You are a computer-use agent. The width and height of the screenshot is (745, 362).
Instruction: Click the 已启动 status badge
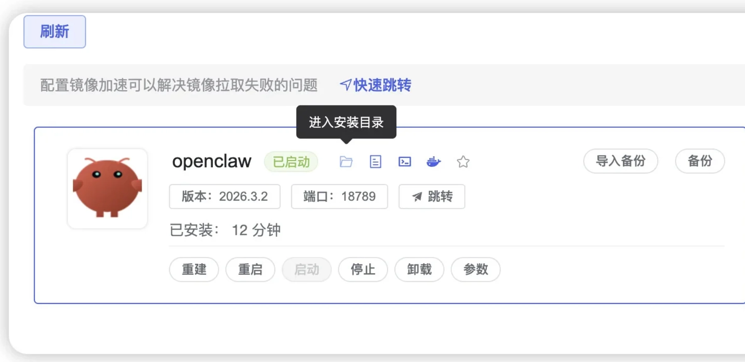point(291,162)
